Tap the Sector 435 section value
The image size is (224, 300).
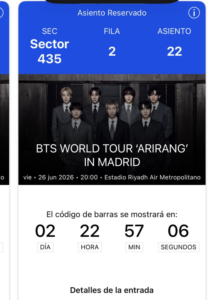[49, 51]
